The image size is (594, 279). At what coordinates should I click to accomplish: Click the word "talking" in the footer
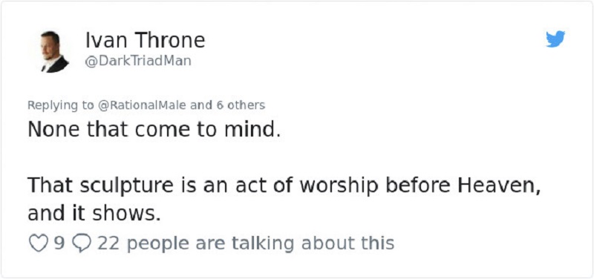pos(264,244)
